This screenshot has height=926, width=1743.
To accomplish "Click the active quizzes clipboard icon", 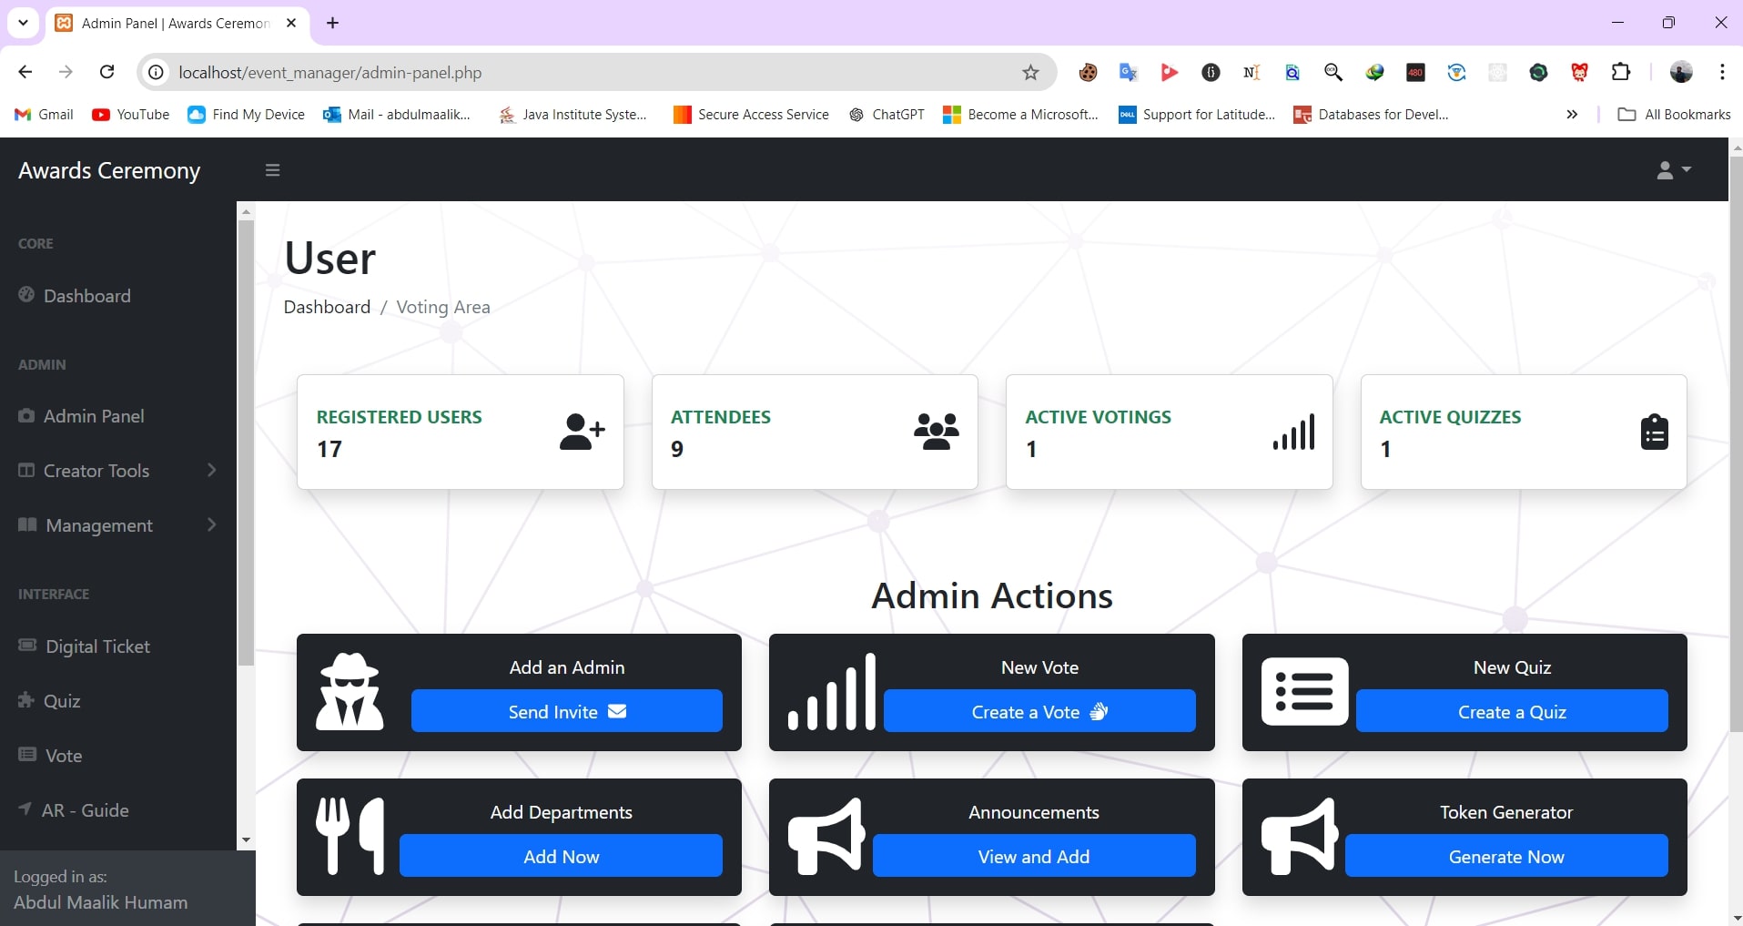I will point(1653,432).
